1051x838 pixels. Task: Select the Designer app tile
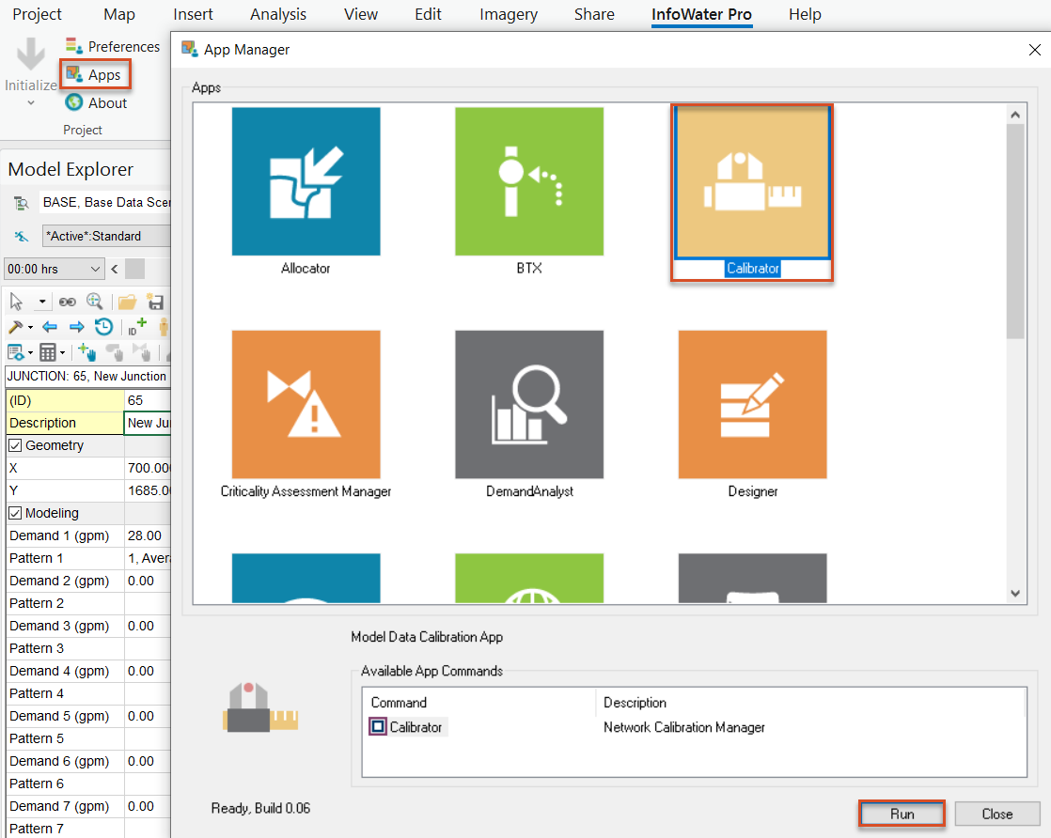752,404
